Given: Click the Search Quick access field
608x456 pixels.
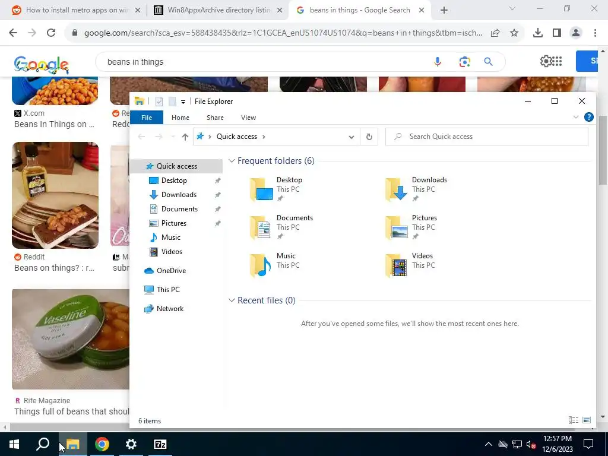Looking at the screenshot, I should point(487,137).
